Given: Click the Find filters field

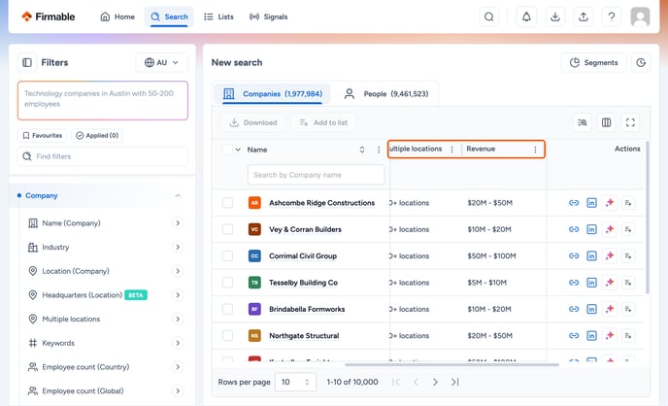Looking at the screenshot, I should click(x=103, y=156).
